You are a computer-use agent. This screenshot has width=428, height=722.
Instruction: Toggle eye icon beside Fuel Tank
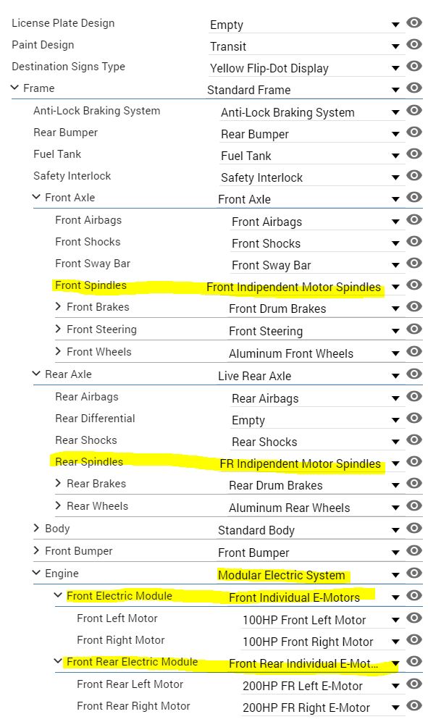pyautogui.click(x=414, y=154)
